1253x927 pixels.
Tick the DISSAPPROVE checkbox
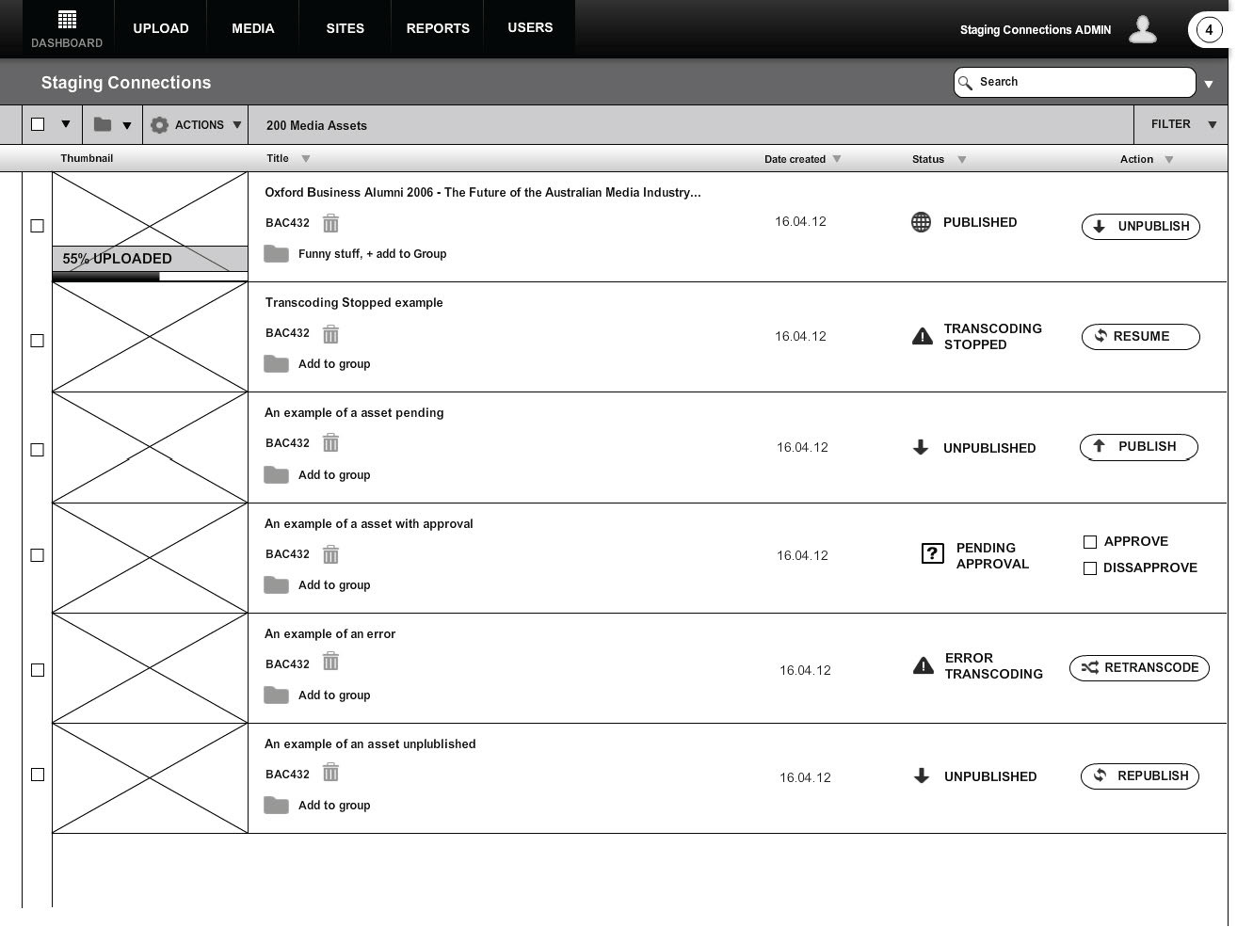tap(1090, 568)
